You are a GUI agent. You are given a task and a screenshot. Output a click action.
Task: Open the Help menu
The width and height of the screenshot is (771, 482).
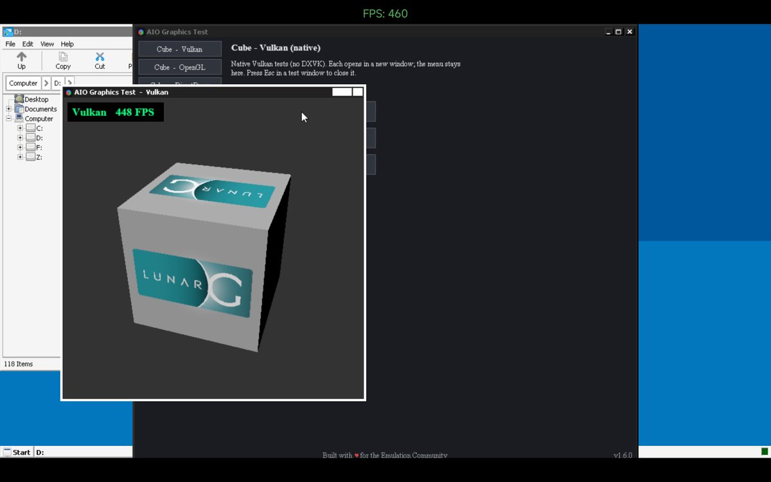pos(67,44)
